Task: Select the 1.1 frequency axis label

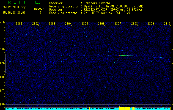Action: coord(2,36)
